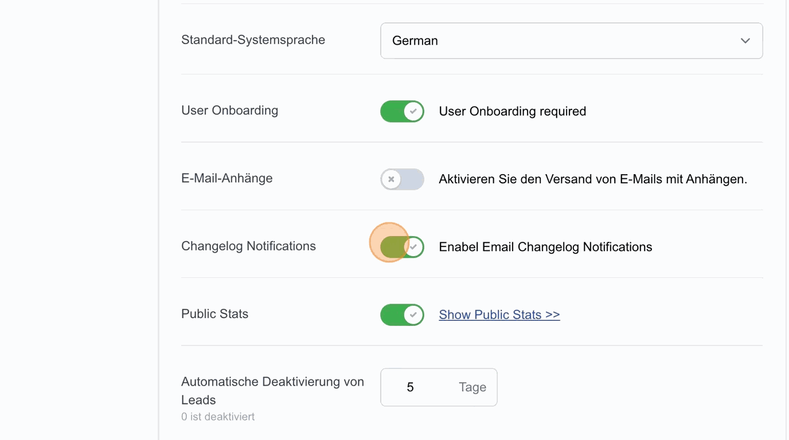The height and width of the screenshot is (440, 789).
Task: Click the 'Public Stats' label
Action: click(215, 314)
